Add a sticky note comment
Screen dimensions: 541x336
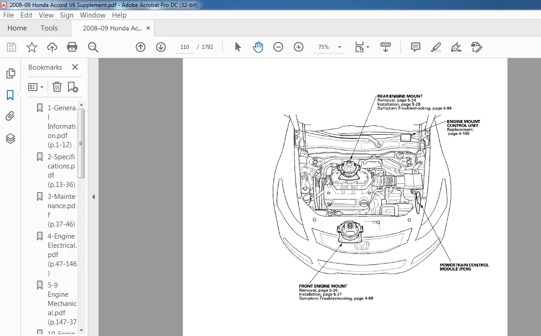415,47
